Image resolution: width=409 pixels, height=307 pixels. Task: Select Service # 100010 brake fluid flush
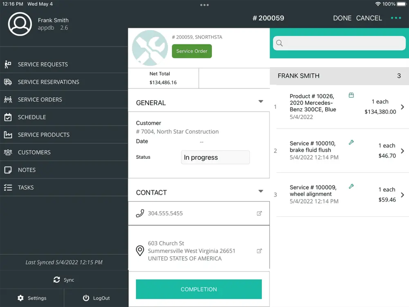[339, 151]
